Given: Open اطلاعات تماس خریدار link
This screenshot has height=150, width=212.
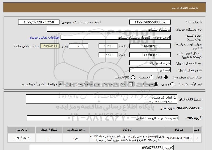Looking at the screenshot, I should click(45, 37).
